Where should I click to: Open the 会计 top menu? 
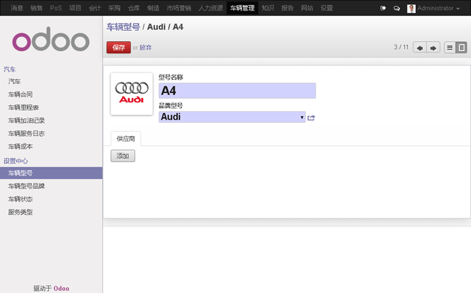(95, 8)
